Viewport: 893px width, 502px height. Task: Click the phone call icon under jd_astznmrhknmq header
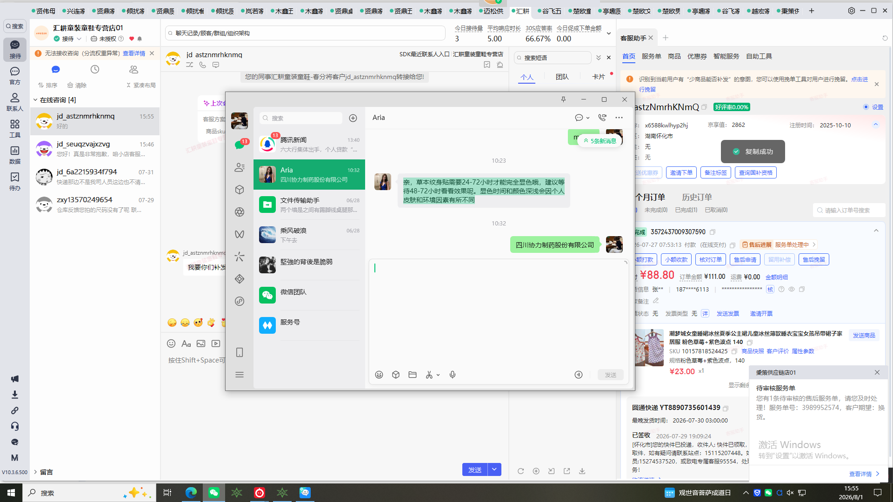coord(202,65)
